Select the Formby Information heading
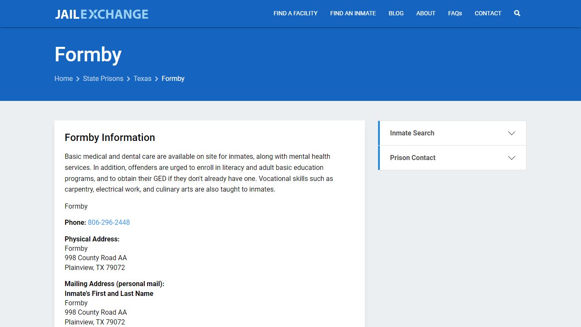581x327 pixels. click(110, 138)
